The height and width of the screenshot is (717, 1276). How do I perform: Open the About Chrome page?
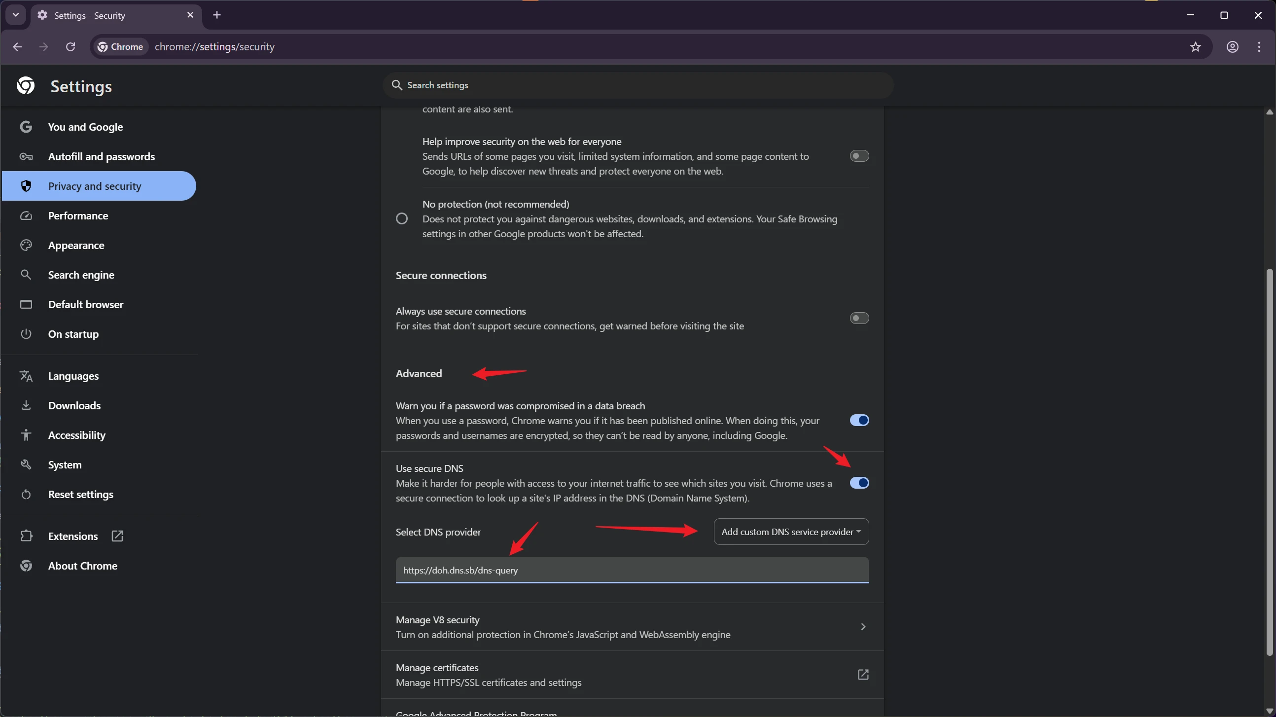82,566
